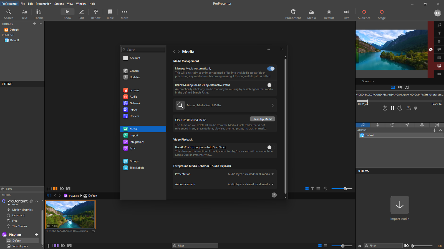
Task: Open the Announcements audio playback dropdown
Action: pos(251,185)
